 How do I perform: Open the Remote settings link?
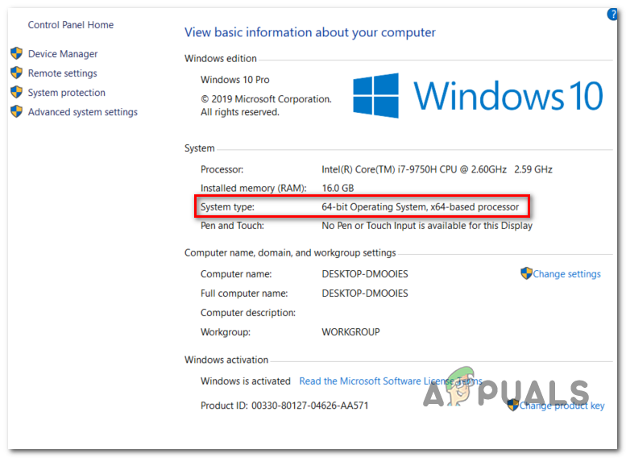(x=62, y=73)
